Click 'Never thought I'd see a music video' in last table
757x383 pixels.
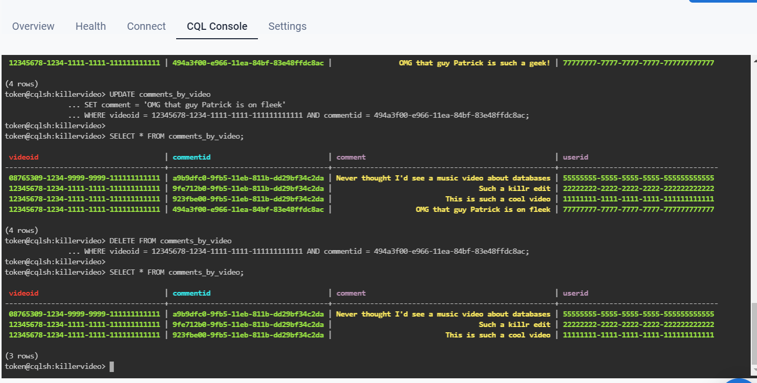(x=443, y=314)
